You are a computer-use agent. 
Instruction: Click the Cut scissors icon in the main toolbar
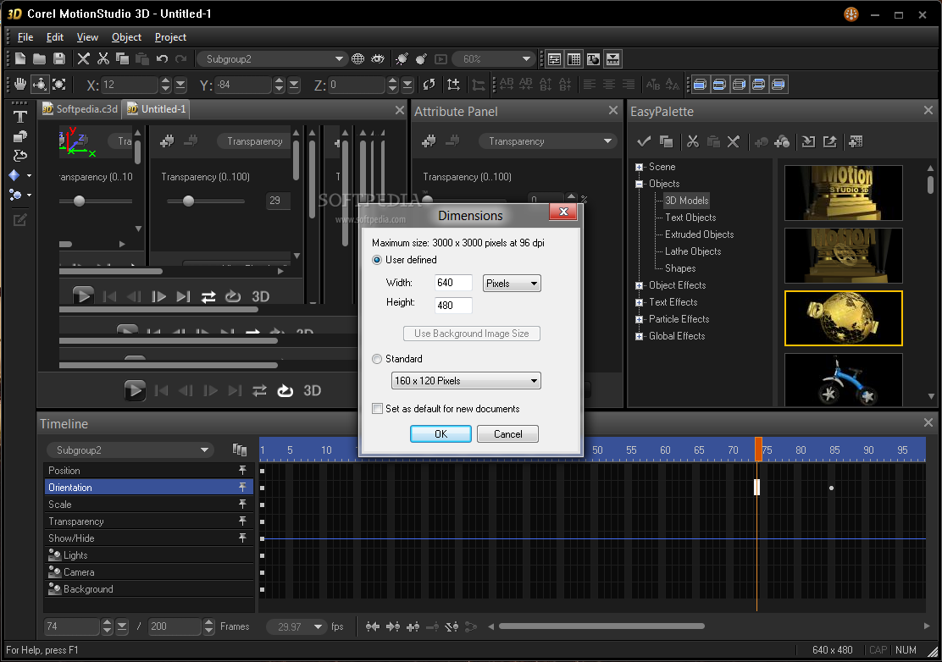103,58
